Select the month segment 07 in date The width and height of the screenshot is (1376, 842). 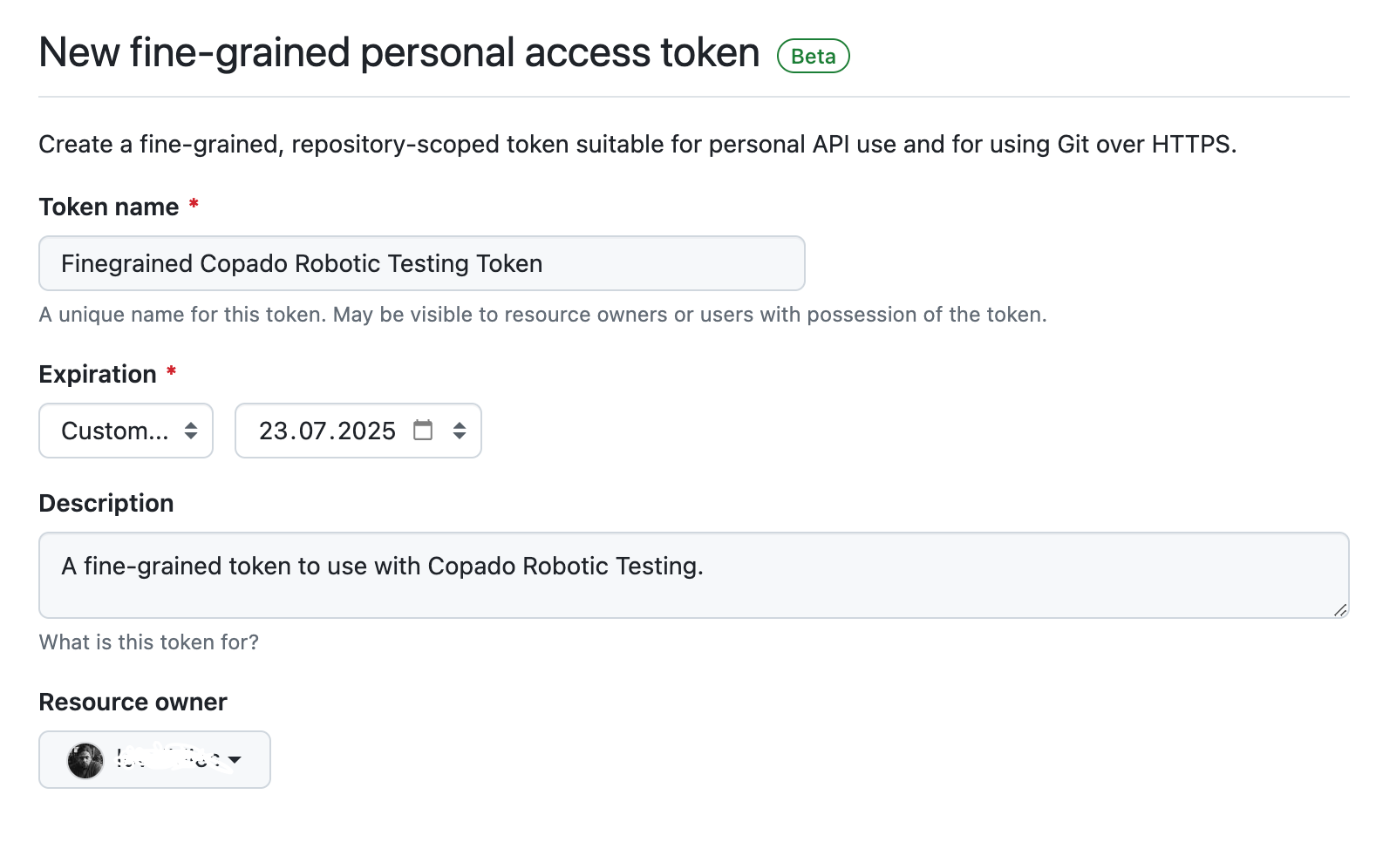pos(312,431)
